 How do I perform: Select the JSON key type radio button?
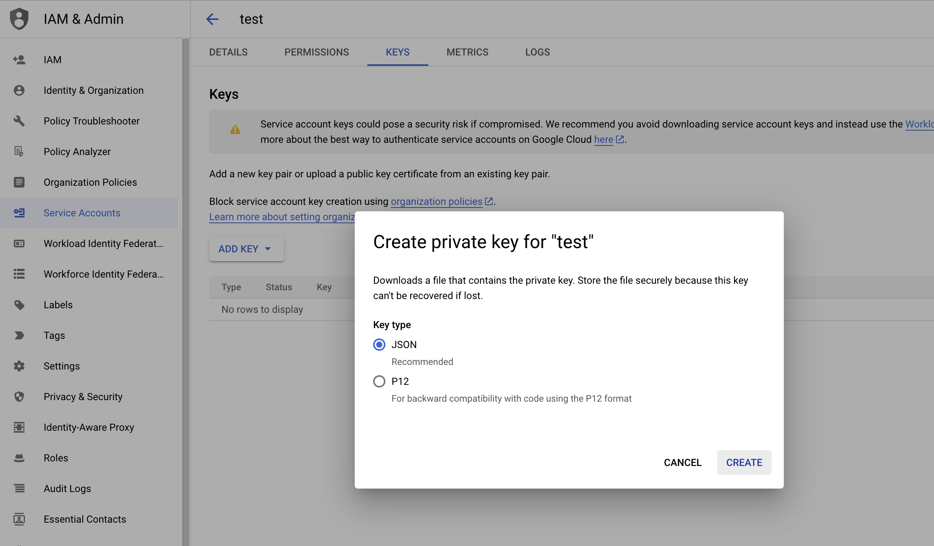point(379,345)
